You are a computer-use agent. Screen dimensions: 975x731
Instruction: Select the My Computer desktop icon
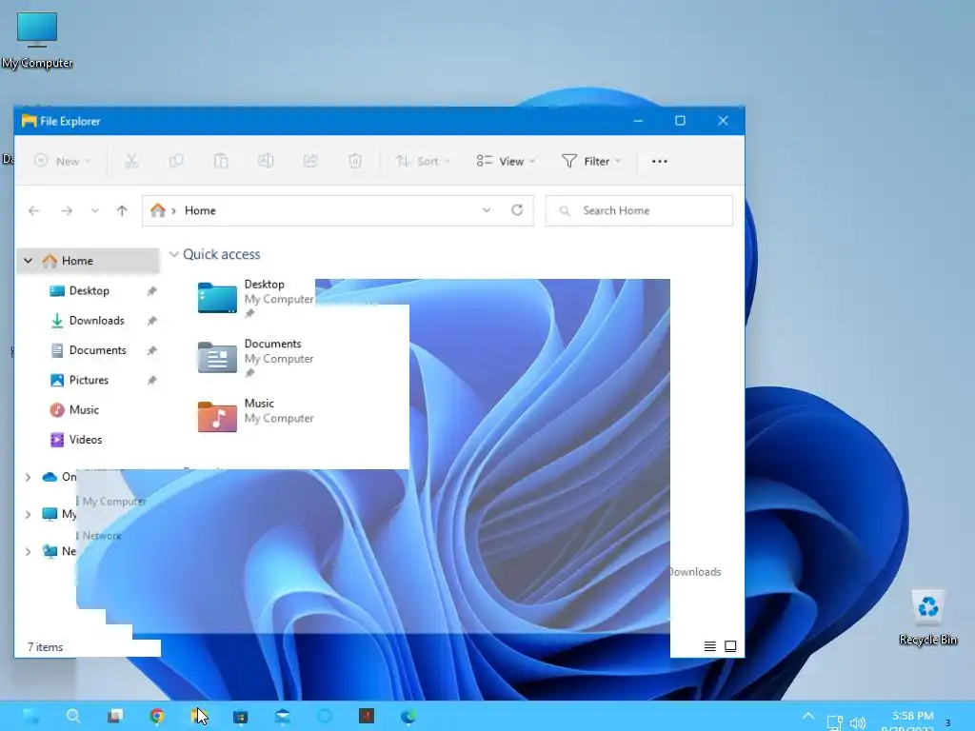[37, 40]
